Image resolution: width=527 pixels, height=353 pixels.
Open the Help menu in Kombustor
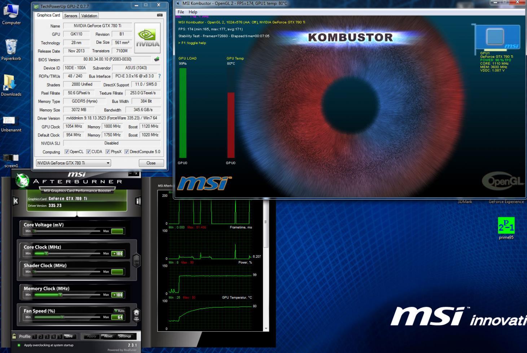[193, 12]
